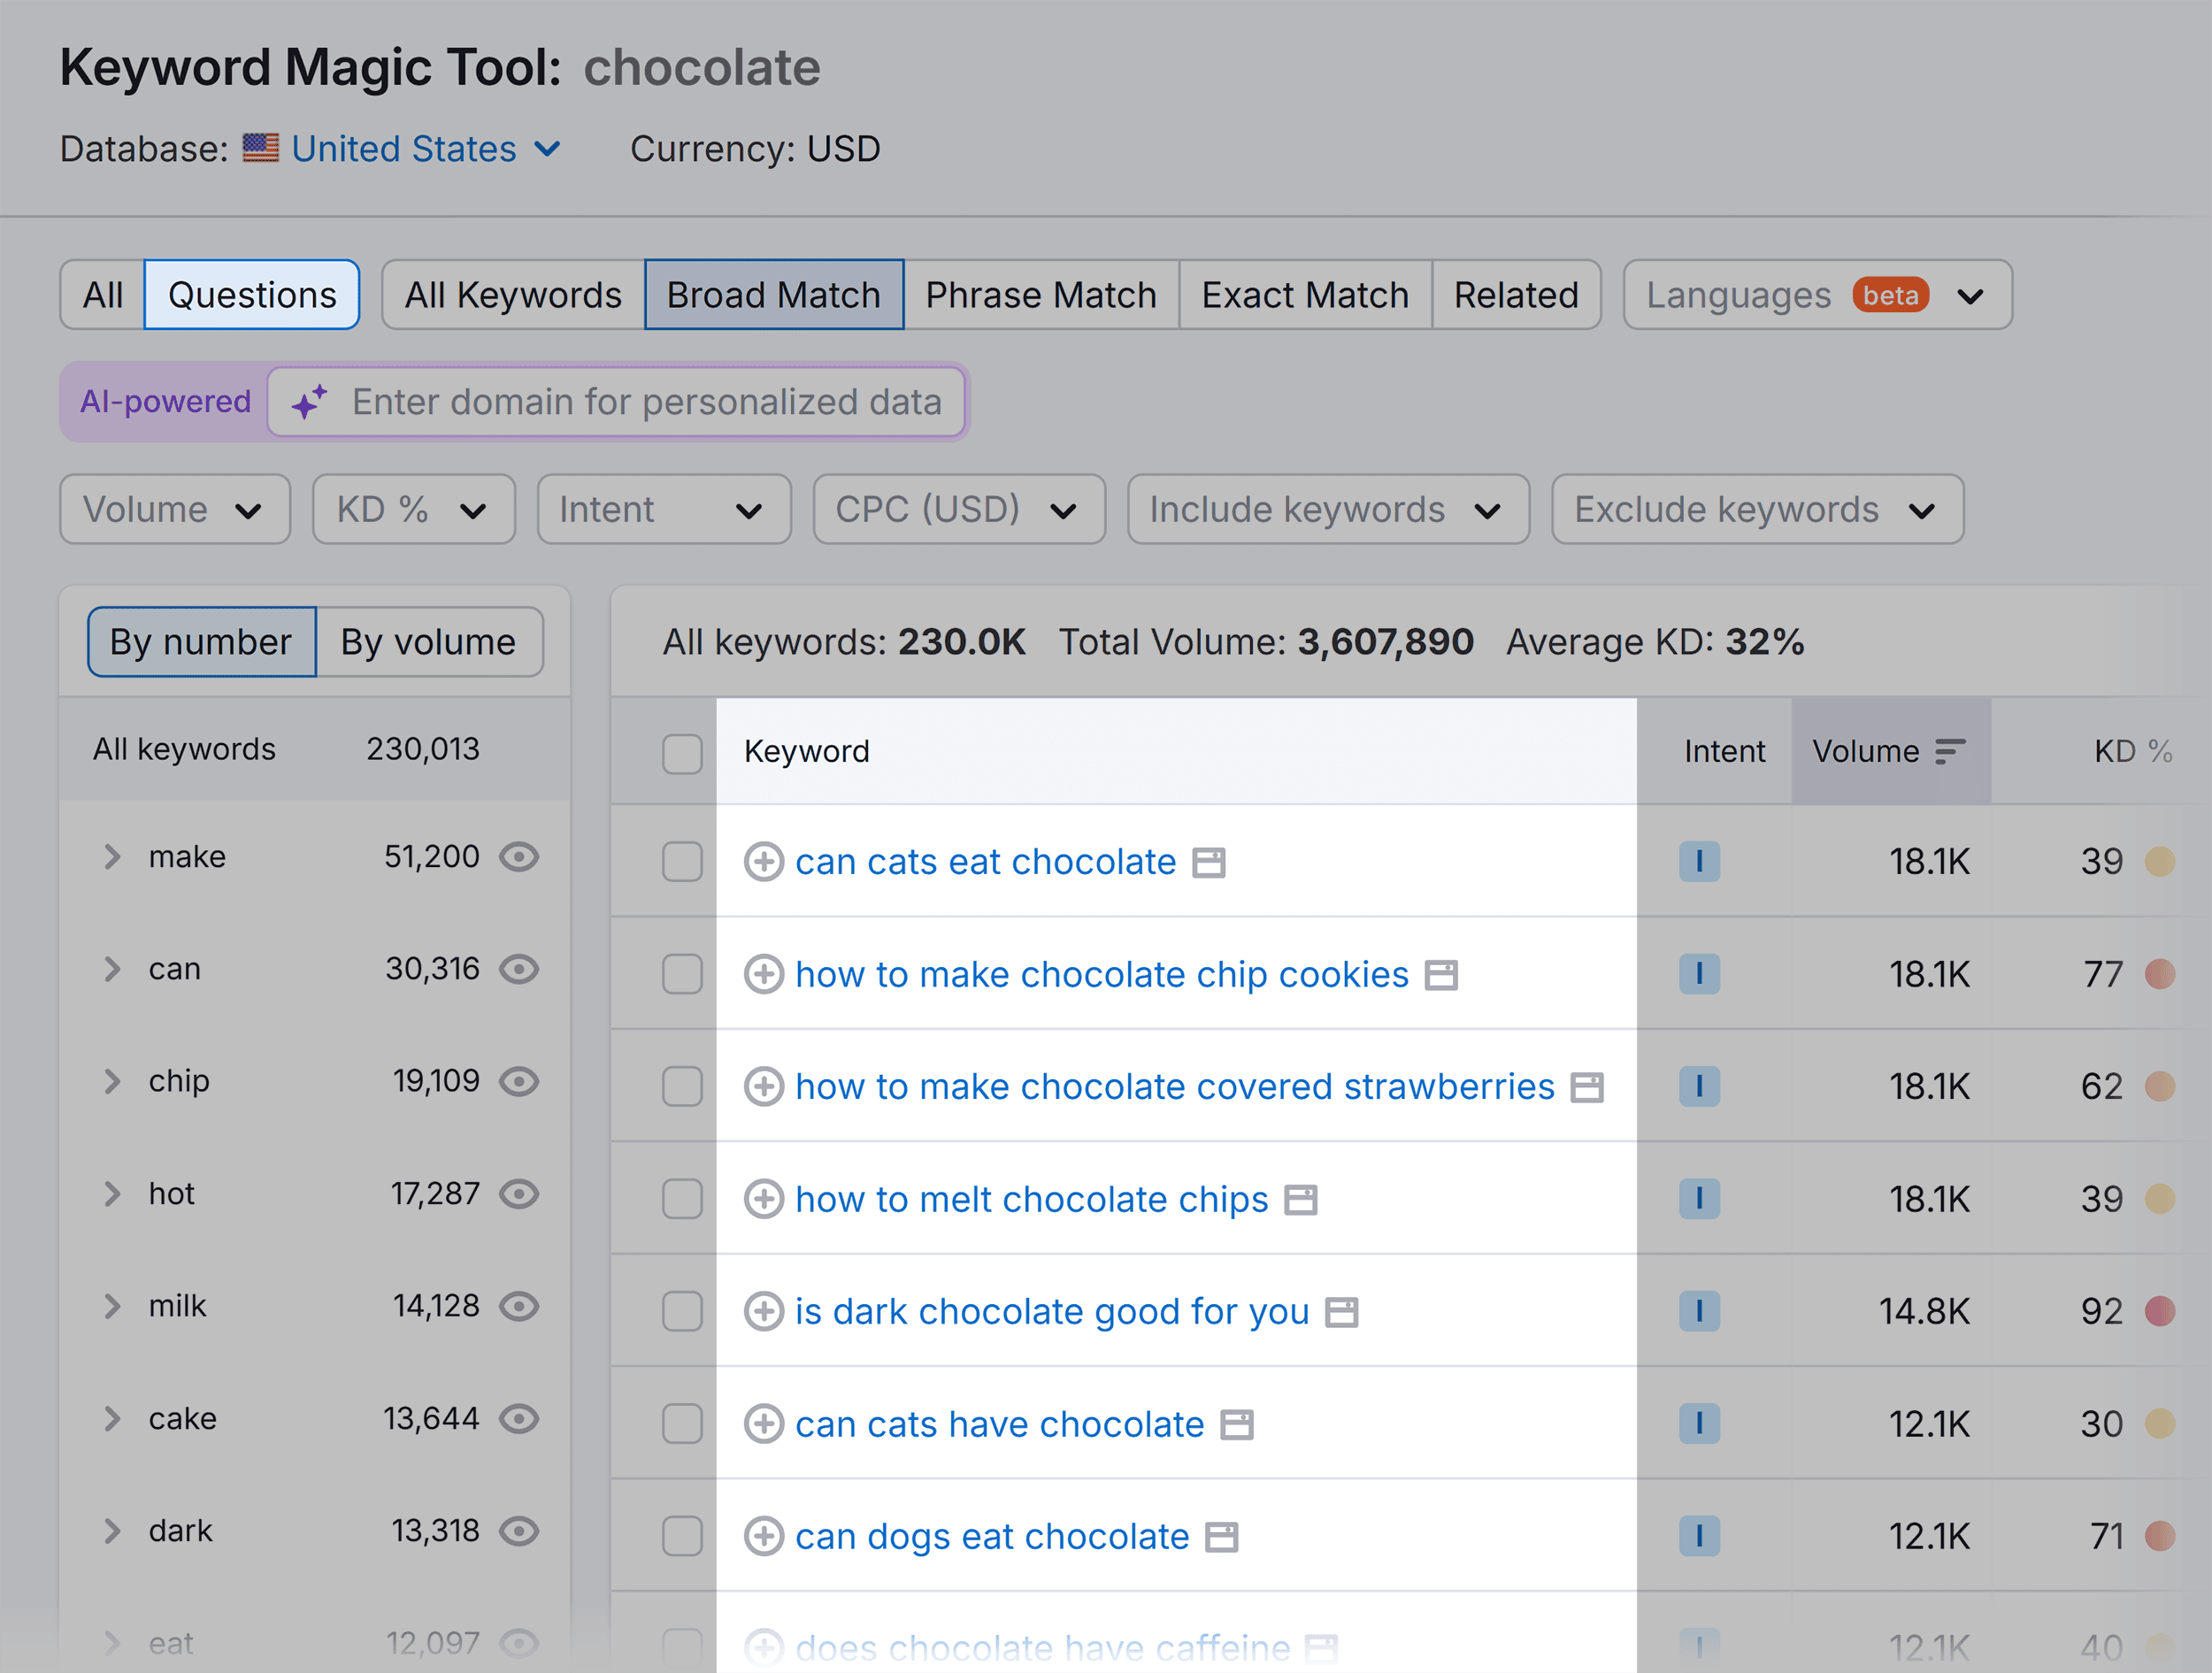Screen dimensions: 2212x1673
Task: Click intent badge for 'how to melt chocolate chips'
Action: (1699, 1198)
